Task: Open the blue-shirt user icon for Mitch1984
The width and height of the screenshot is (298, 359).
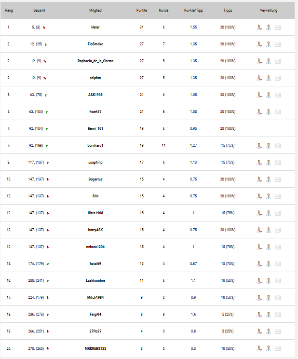Action: pyautogui.click(x=269, y=298)
